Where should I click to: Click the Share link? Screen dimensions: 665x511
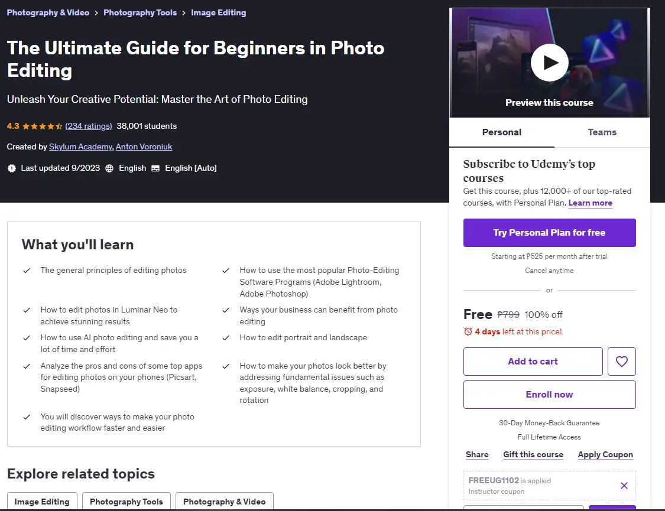click(477, 455)
